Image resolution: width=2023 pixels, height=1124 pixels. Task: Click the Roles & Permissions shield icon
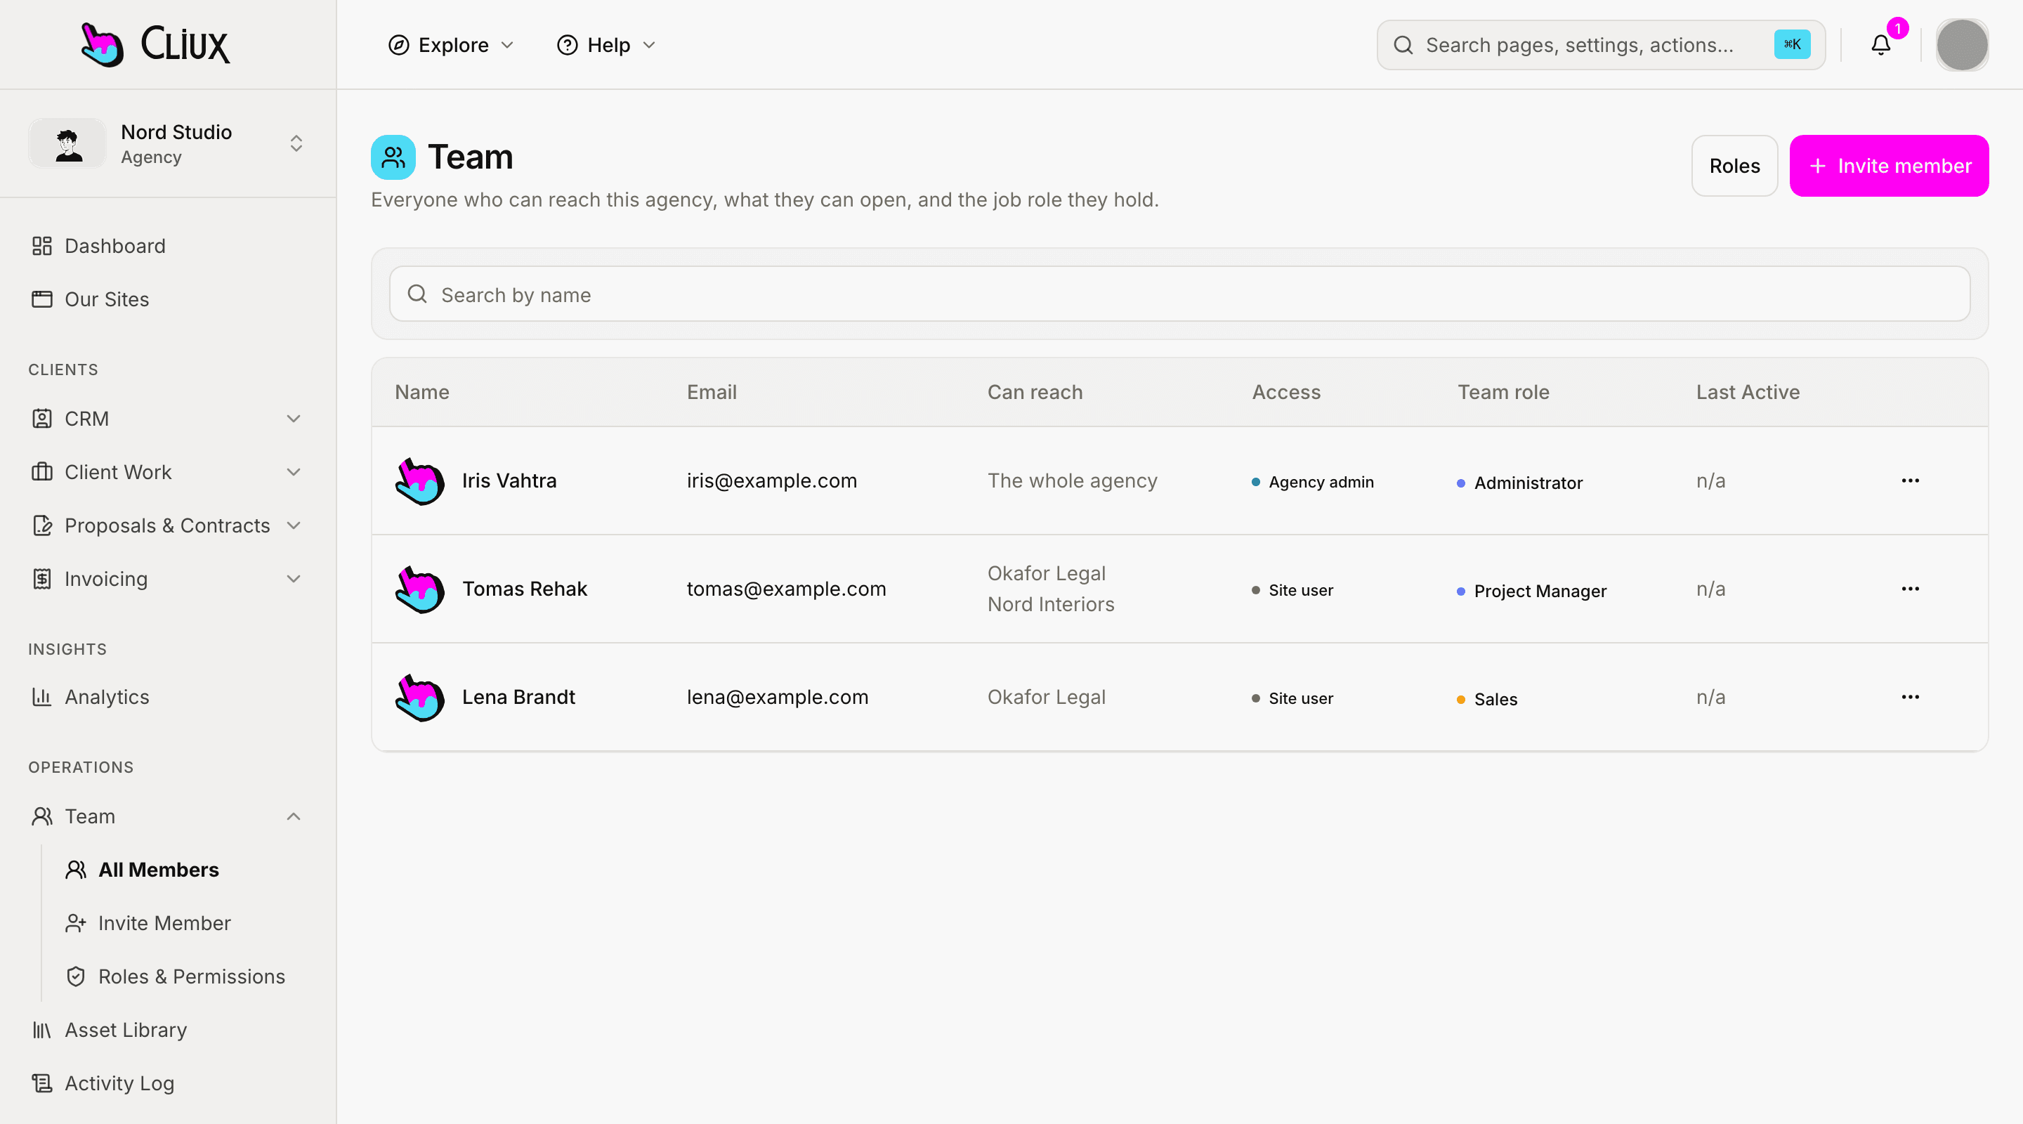[x=75, y=976]
